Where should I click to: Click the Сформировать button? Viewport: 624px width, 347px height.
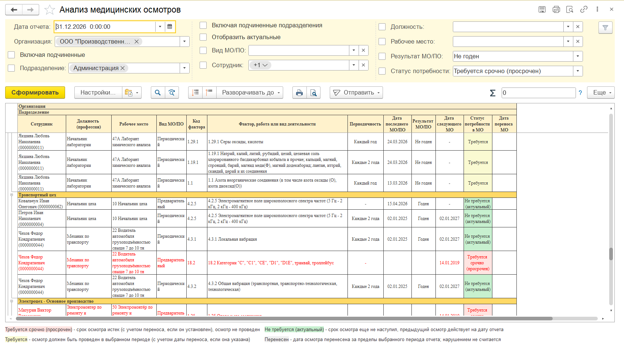coord(35,93)
